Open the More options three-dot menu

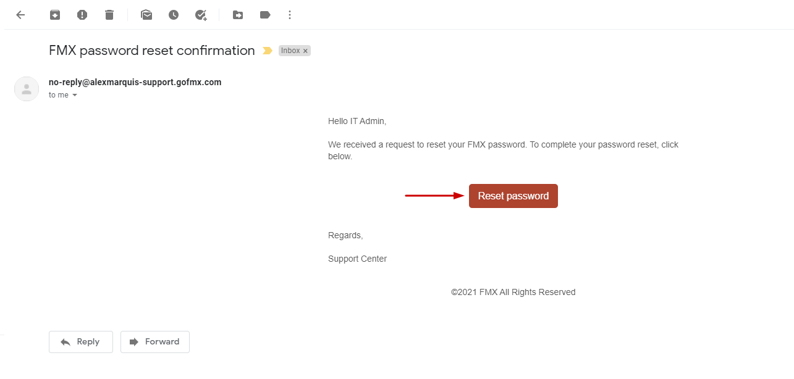(290, 15)
